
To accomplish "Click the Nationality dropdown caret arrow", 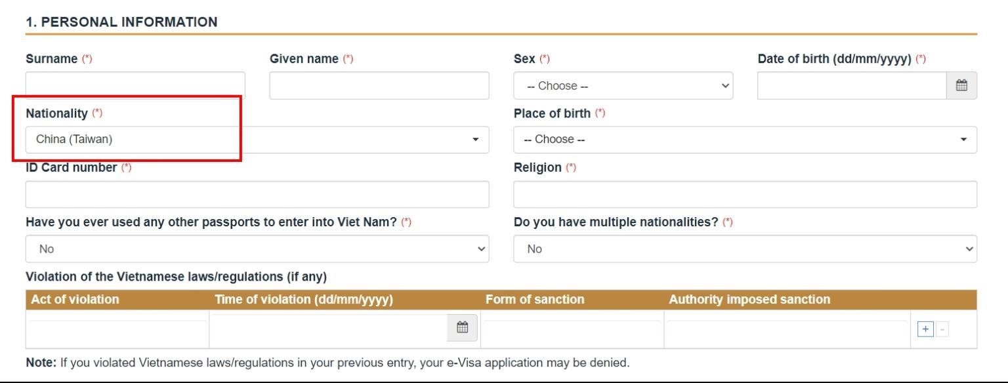I will 476,140.
